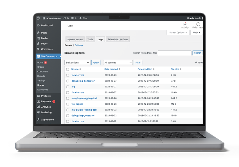Open the Finish setup progress icon
239x167 pixels.
click(x=198, y=24)
